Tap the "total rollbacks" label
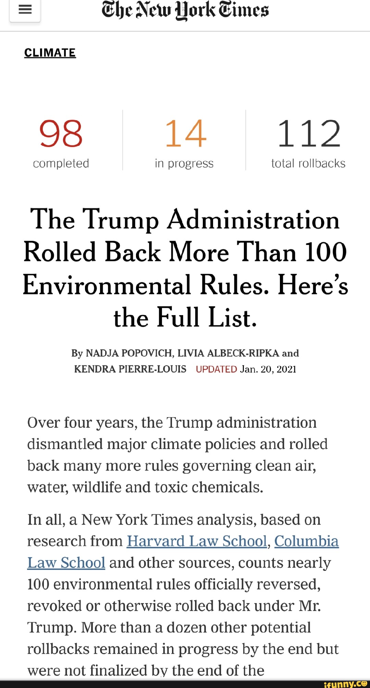 tap(308, 163)
